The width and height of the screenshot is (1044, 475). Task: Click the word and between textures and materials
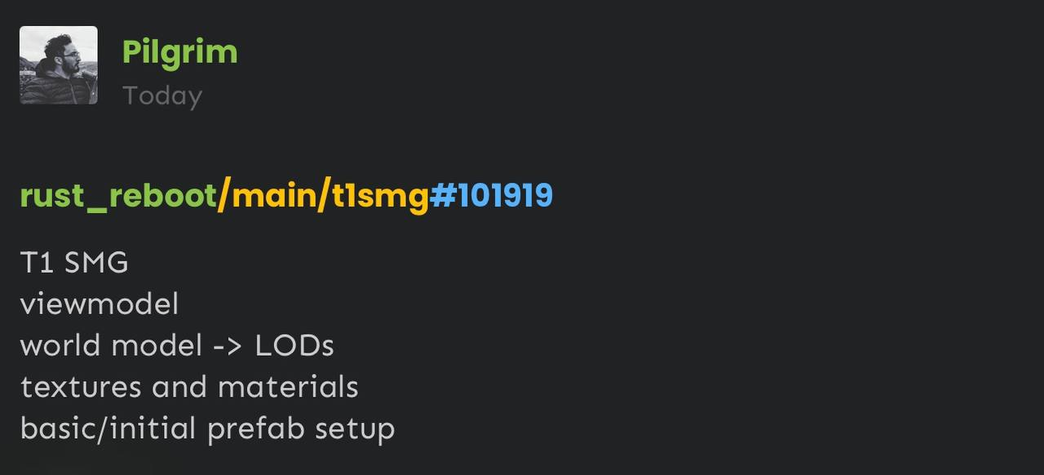179,387
